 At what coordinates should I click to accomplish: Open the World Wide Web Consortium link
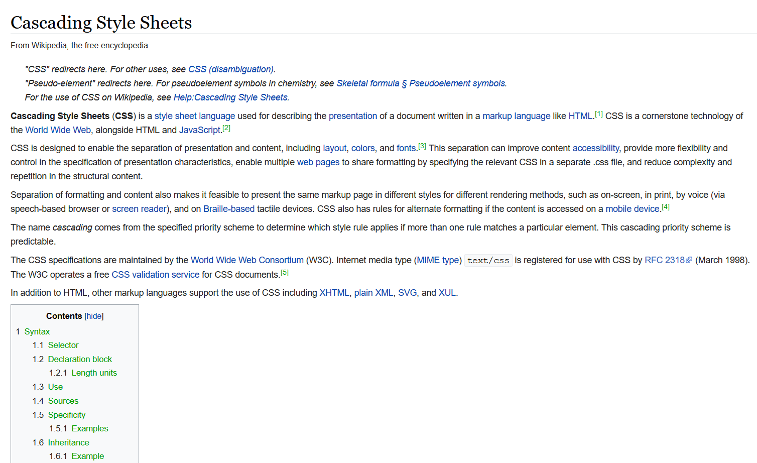pos(247,260)
